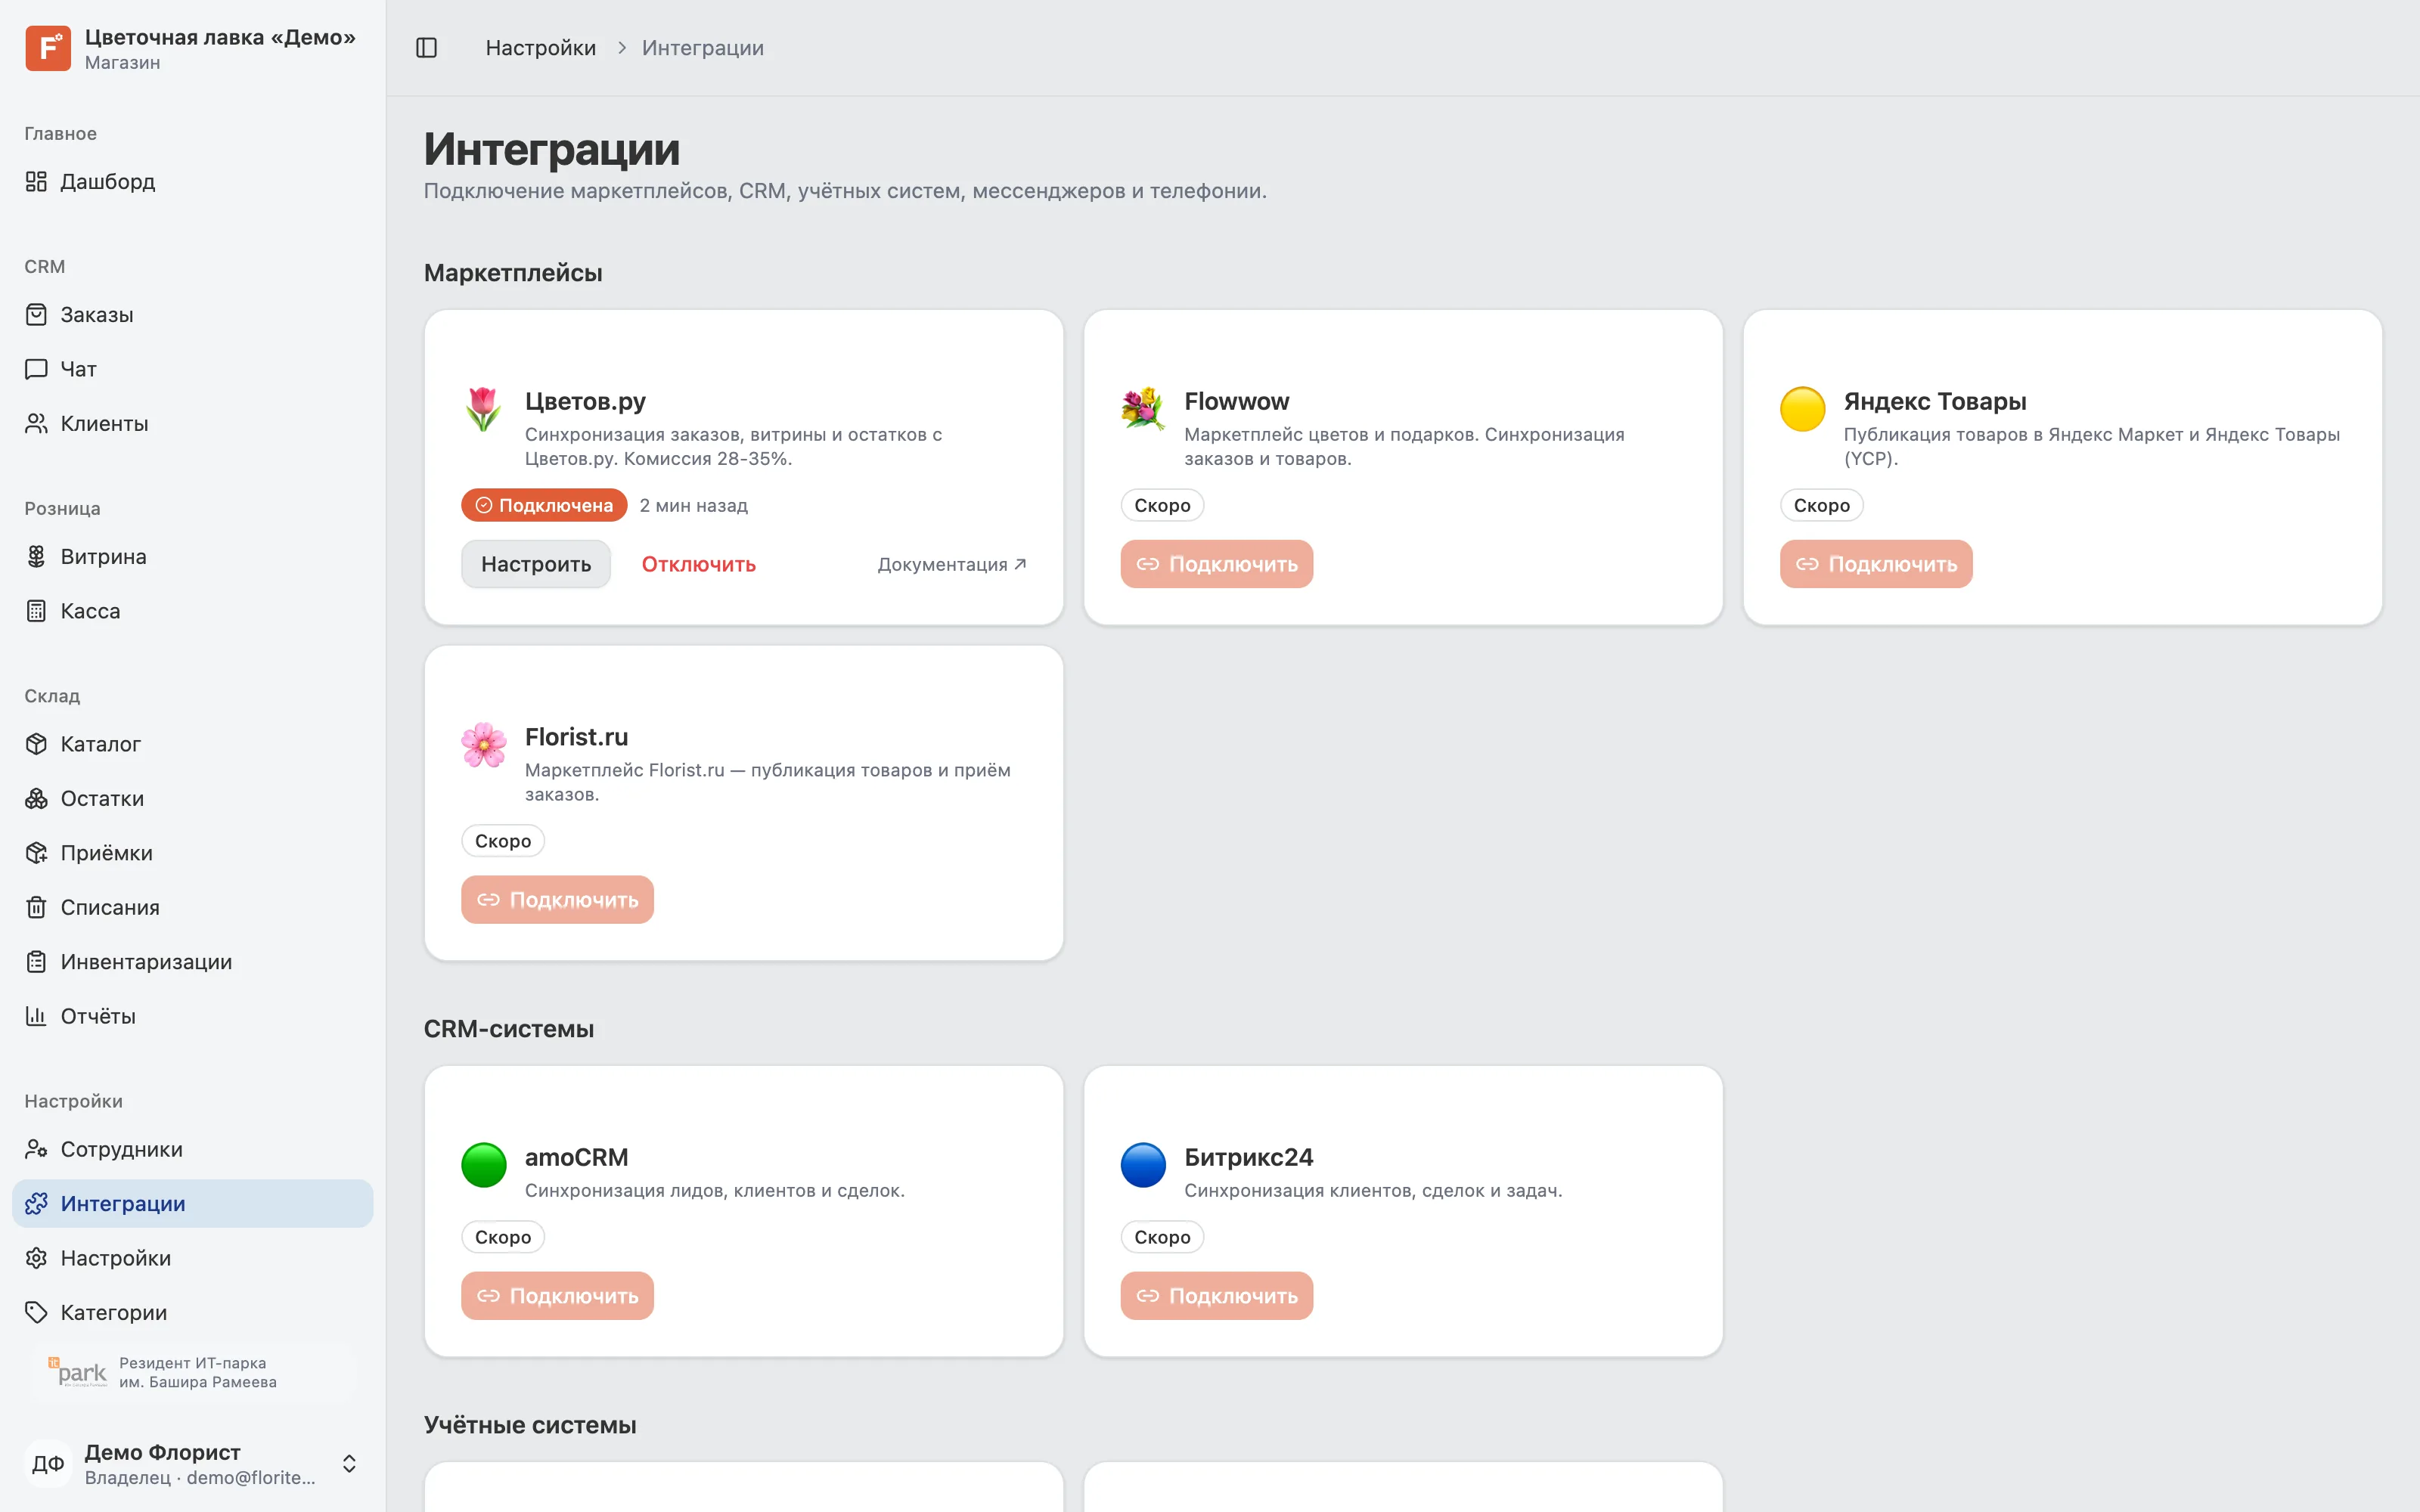Open the Витрина page
Image resolution: width=2420 pixels, height=1512 pixels.
pos(192,557)
